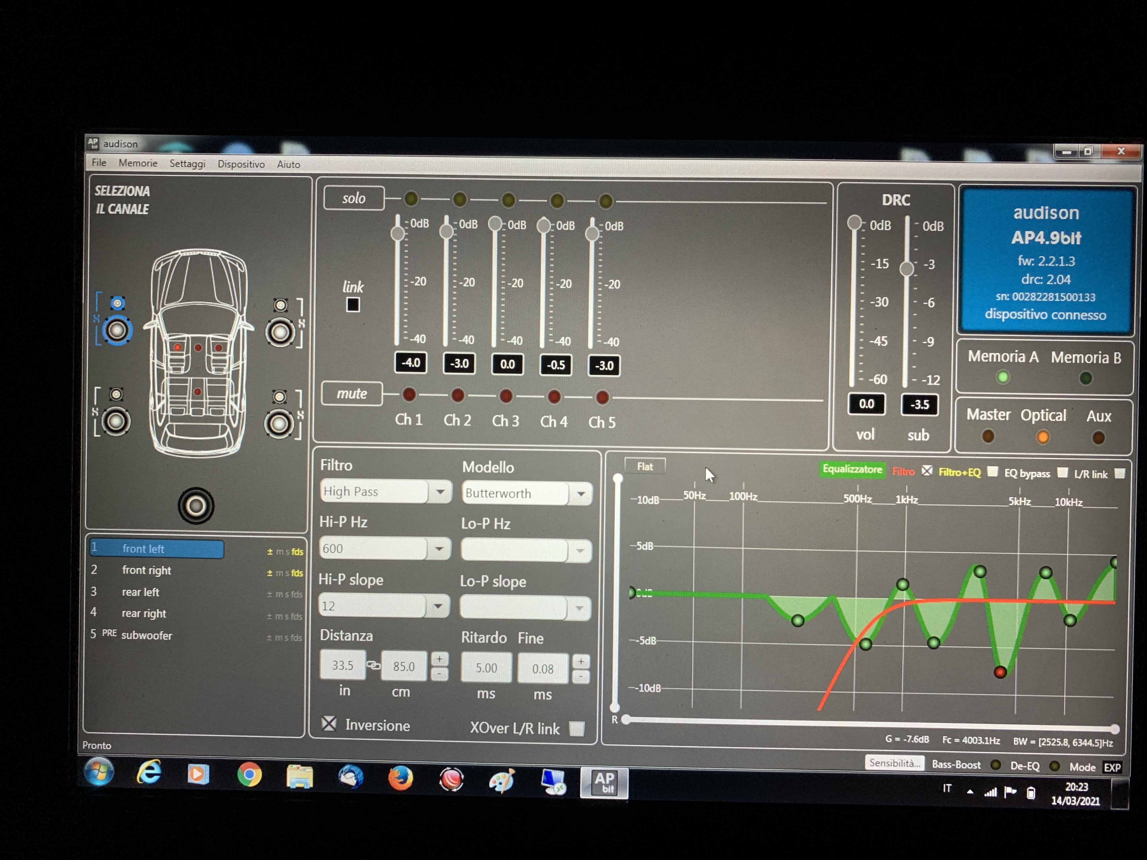Screen dimensions: 1147x860
Task: Open the File menu
Action: click(99, 162)
